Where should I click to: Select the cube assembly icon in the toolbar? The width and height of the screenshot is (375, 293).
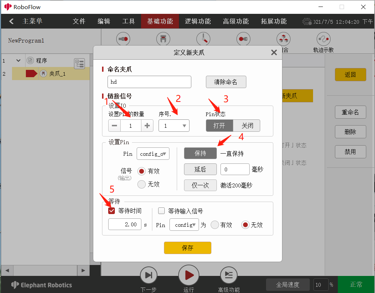(x=284, y=39)
